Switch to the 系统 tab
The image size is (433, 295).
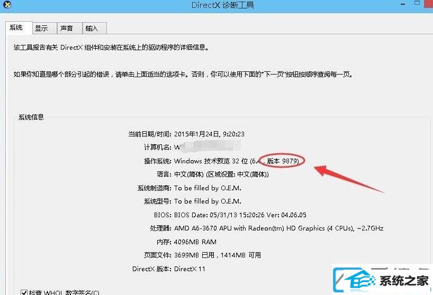tap(19, 27)
